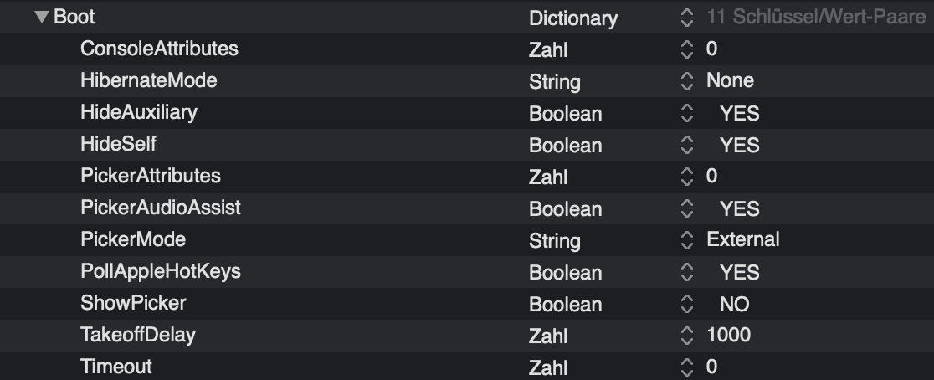Image resolution: width=934 pixels, height=380 pixels.
Task: Open type stepper for ConsoleAttributes row
Action: [x=687, y=49]
